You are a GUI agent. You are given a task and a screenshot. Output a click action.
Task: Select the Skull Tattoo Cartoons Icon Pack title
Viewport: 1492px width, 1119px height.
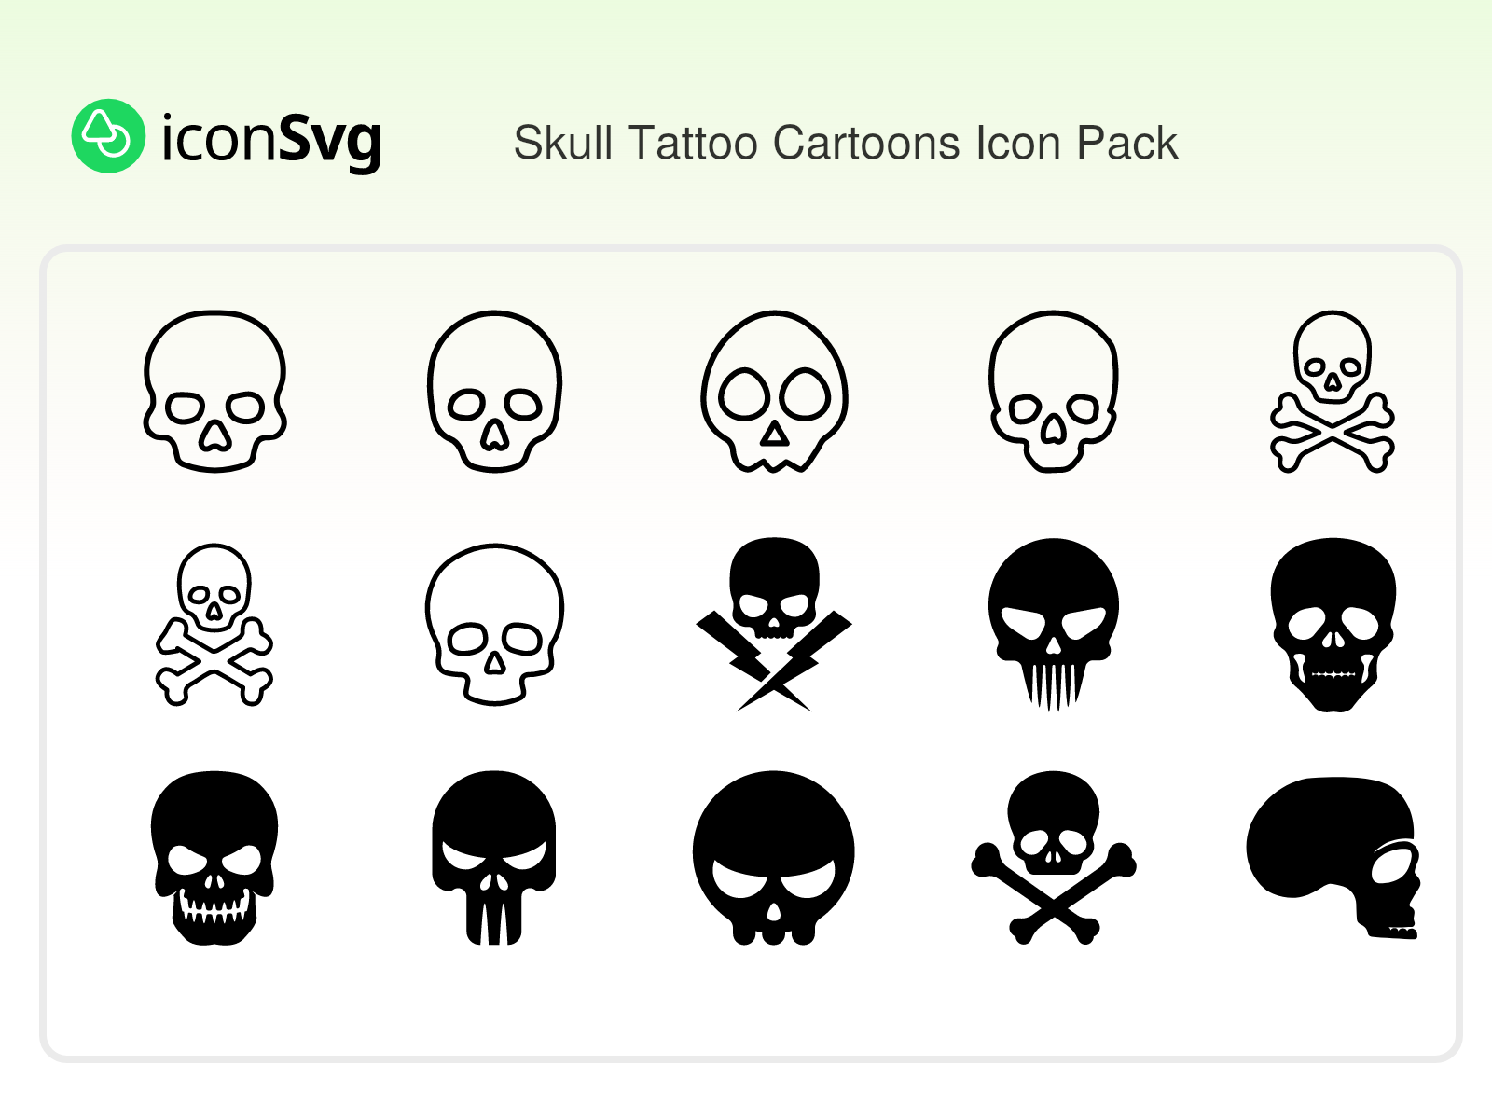pyautogui.click(x=846, y=143)
